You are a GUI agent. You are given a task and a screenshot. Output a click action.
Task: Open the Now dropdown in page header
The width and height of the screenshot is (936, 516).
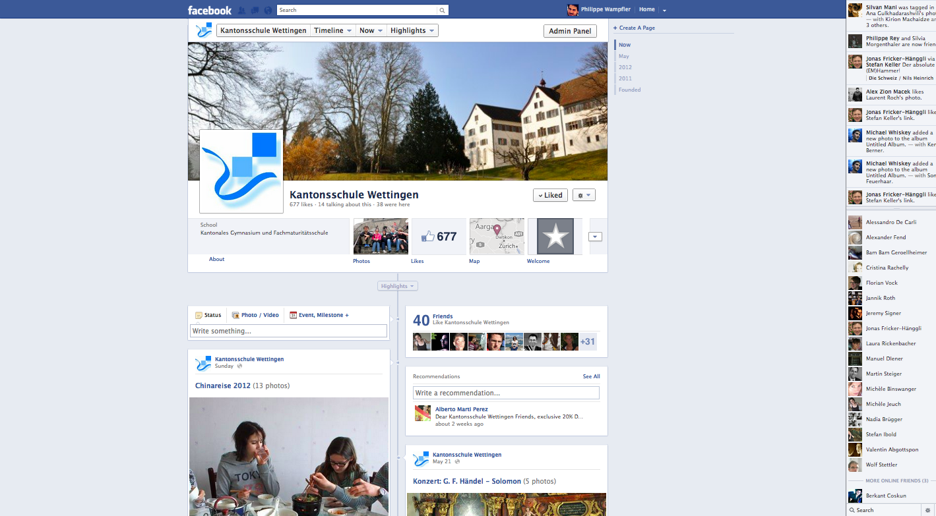(371, 30)
